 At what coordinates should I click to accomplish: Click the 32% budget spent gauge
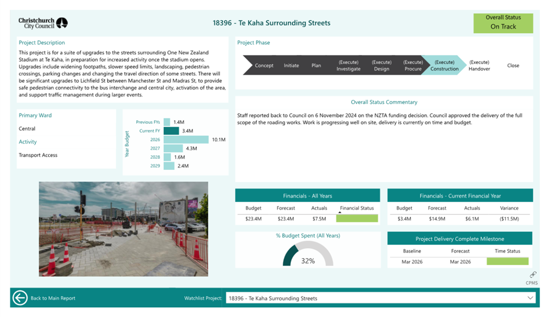coord(308,254)
